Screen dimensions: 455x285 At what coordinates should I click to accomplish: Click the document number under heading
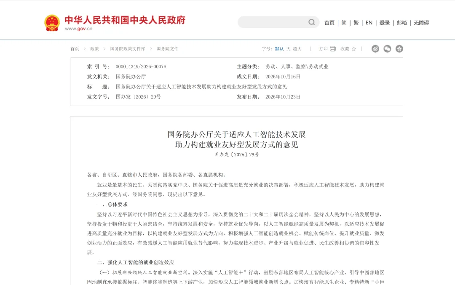tap(236, 155)
